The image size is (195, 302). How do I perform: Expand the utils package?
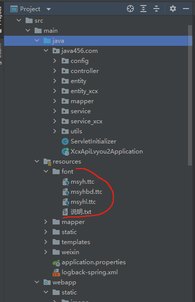point(55,131)
